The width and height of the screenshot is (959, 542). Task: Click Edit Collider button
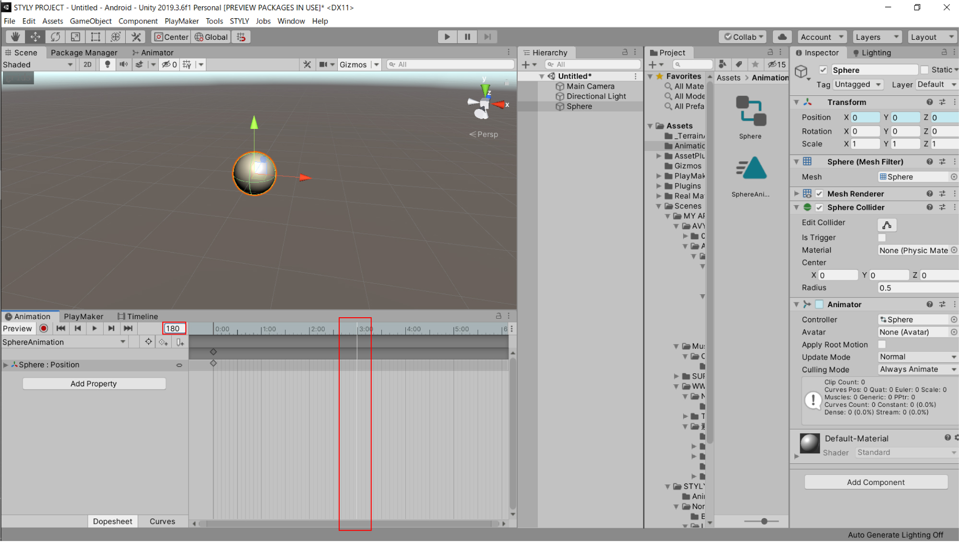click(887, 225)
